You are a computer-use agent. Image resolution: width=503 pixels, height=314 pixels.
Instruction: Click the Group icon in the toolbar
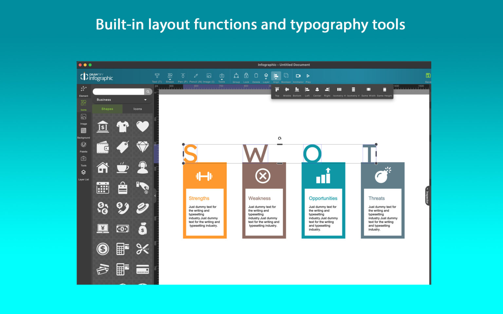(236, 76)
